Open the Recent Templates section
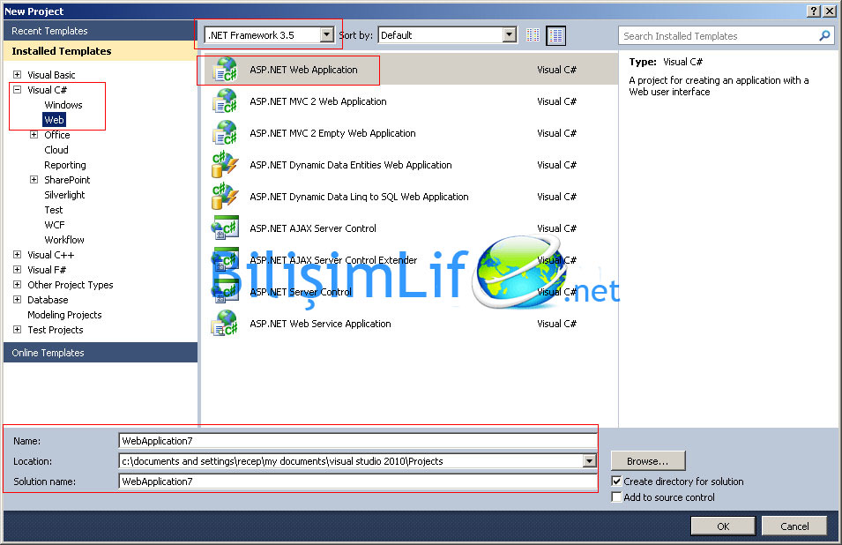 pos(101,31)
